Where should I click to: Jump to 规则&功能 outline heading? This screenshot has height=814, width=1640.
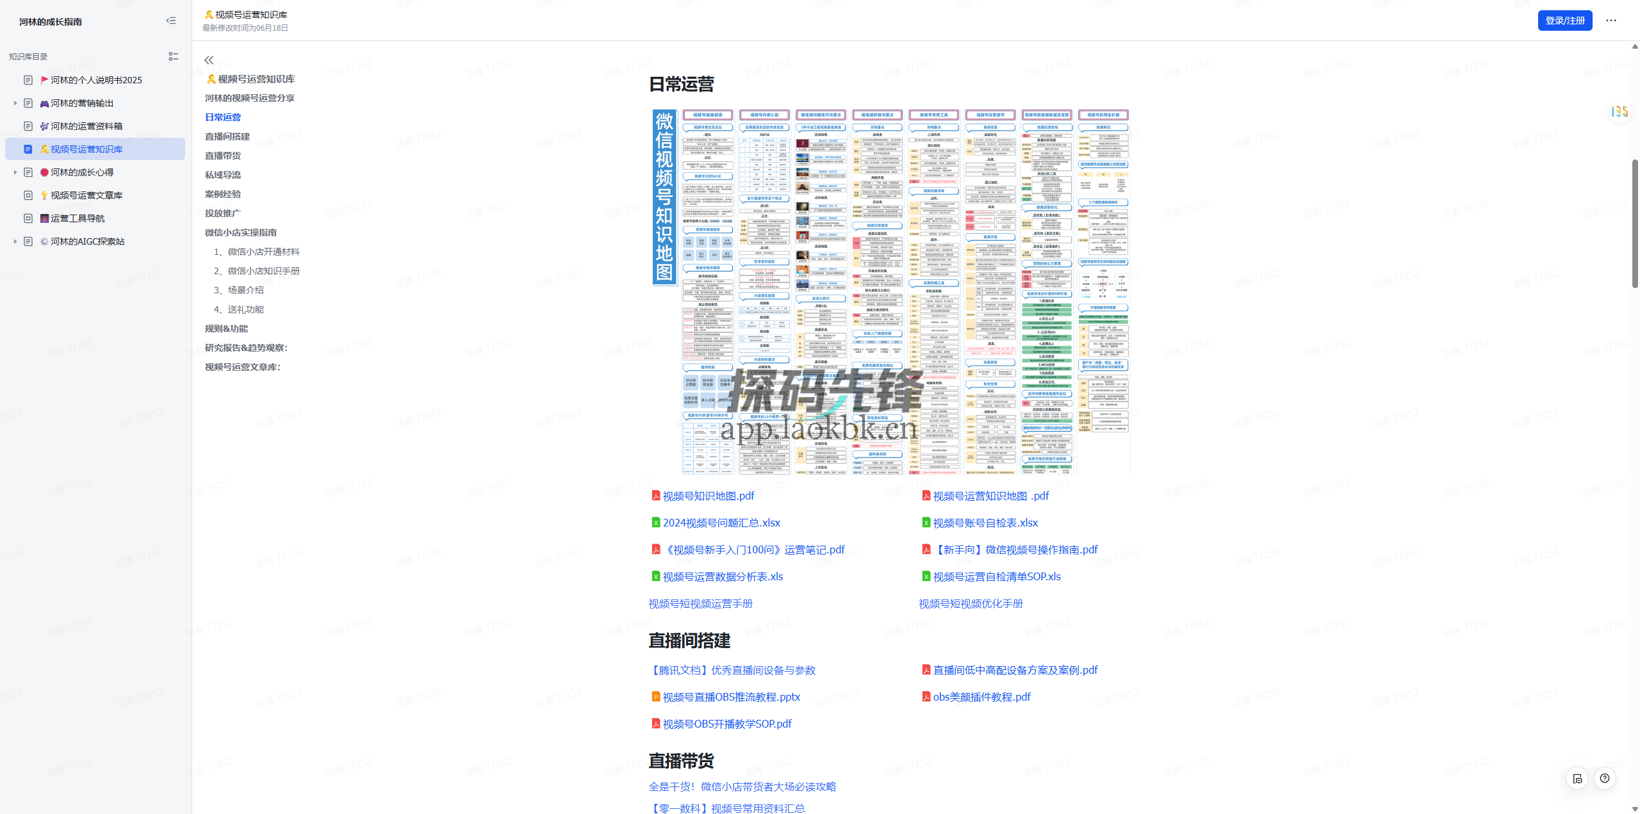tap(226, 329)
